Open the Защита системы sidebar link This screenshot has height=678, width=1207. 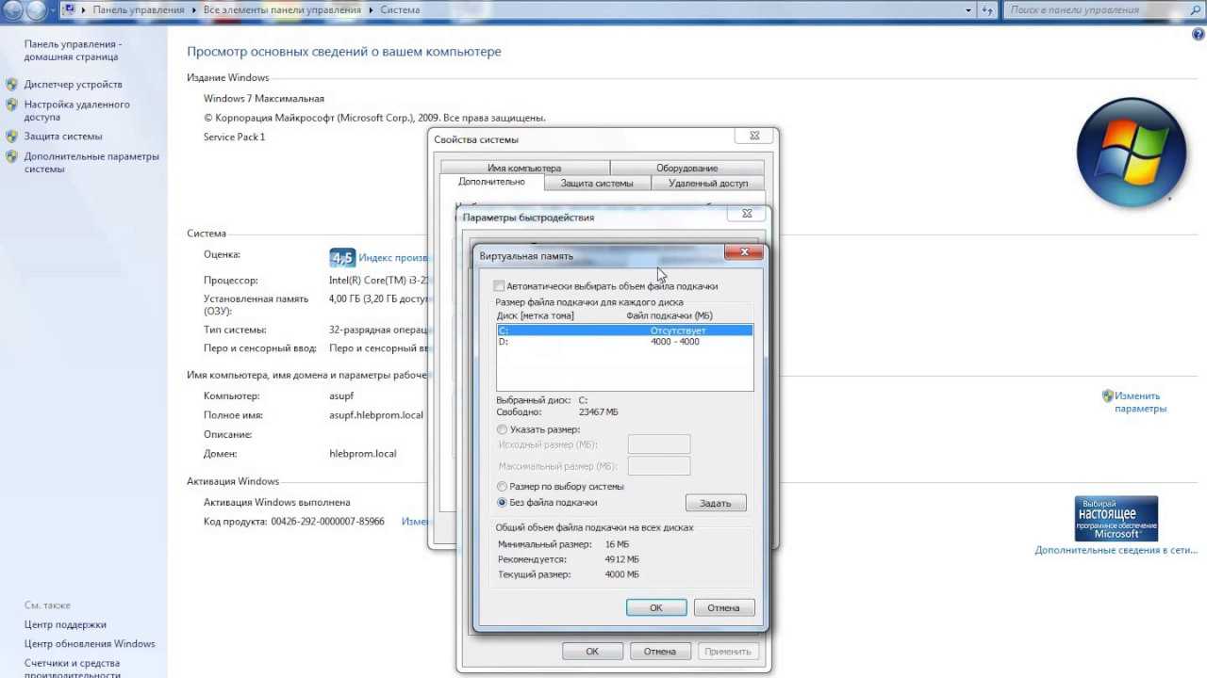click(63, 136)
